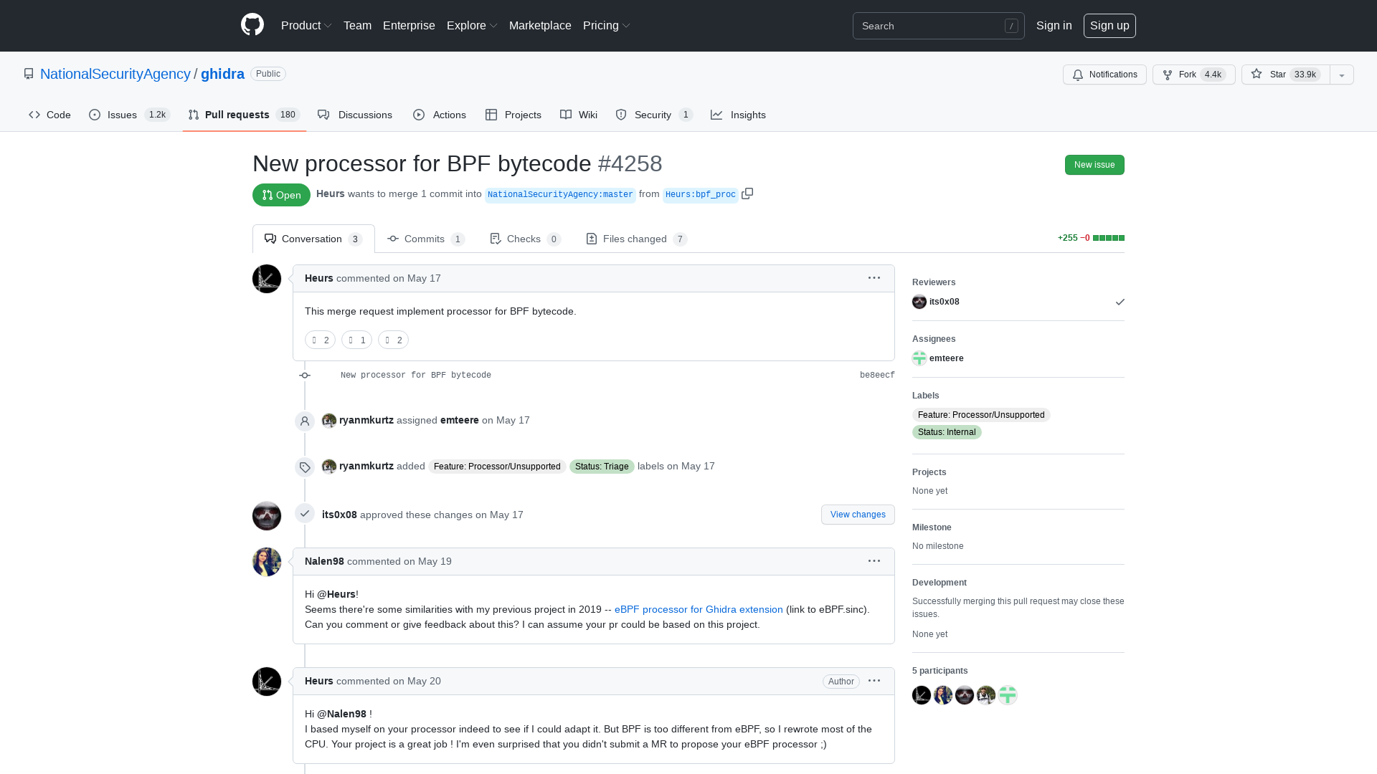
Task: Open the Wiki tab
Action: click(579, 115)
